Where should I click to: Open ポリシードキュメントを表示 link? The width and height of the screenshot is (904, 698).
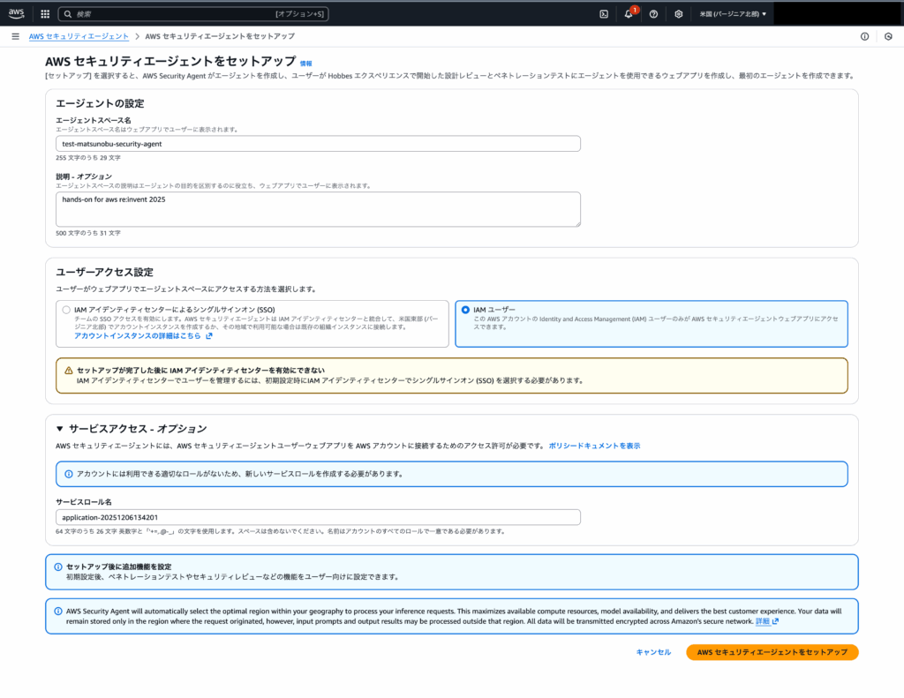pyautogui.click(x=594, y=446)
